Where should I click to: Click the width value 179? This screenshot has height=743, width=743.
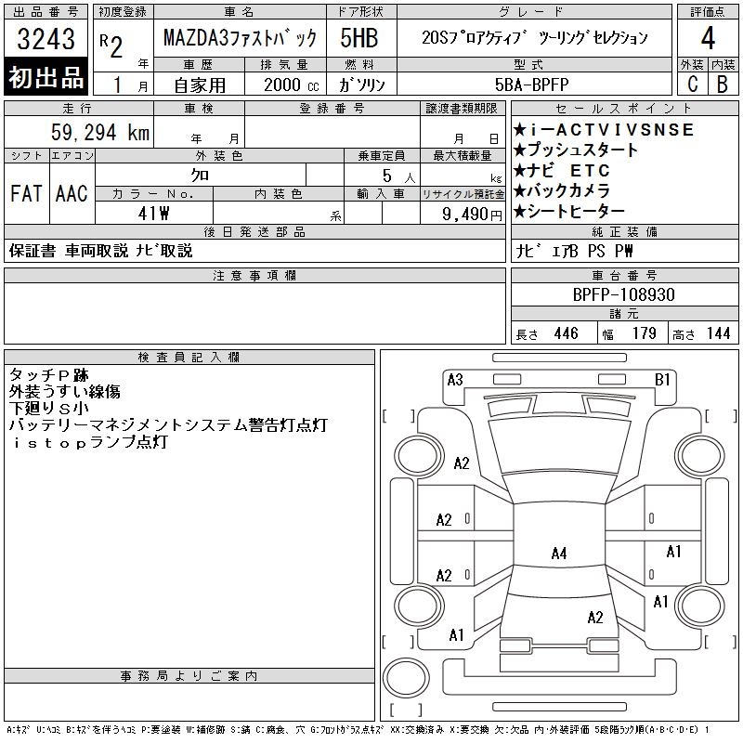click(x=644, y=333)
